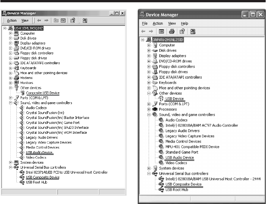
Task: Collapse Sound, video and game controllers in the left tree
Action: 11,103
